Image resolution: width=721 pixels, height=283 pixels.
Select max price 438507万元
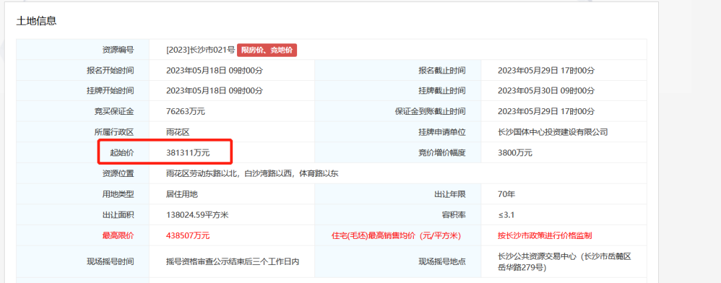[188, 236]
